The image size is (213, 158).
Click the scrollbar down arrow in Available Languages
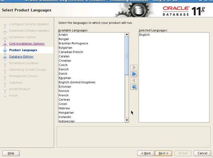[127, 120]
